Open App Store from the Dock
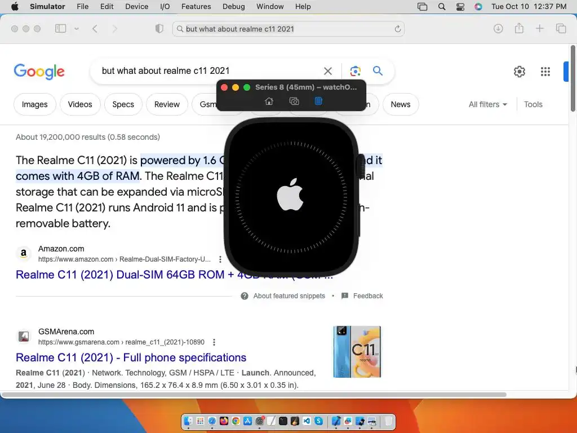The width and height of the screenshot is (577, 433). (x=248, y=421)
